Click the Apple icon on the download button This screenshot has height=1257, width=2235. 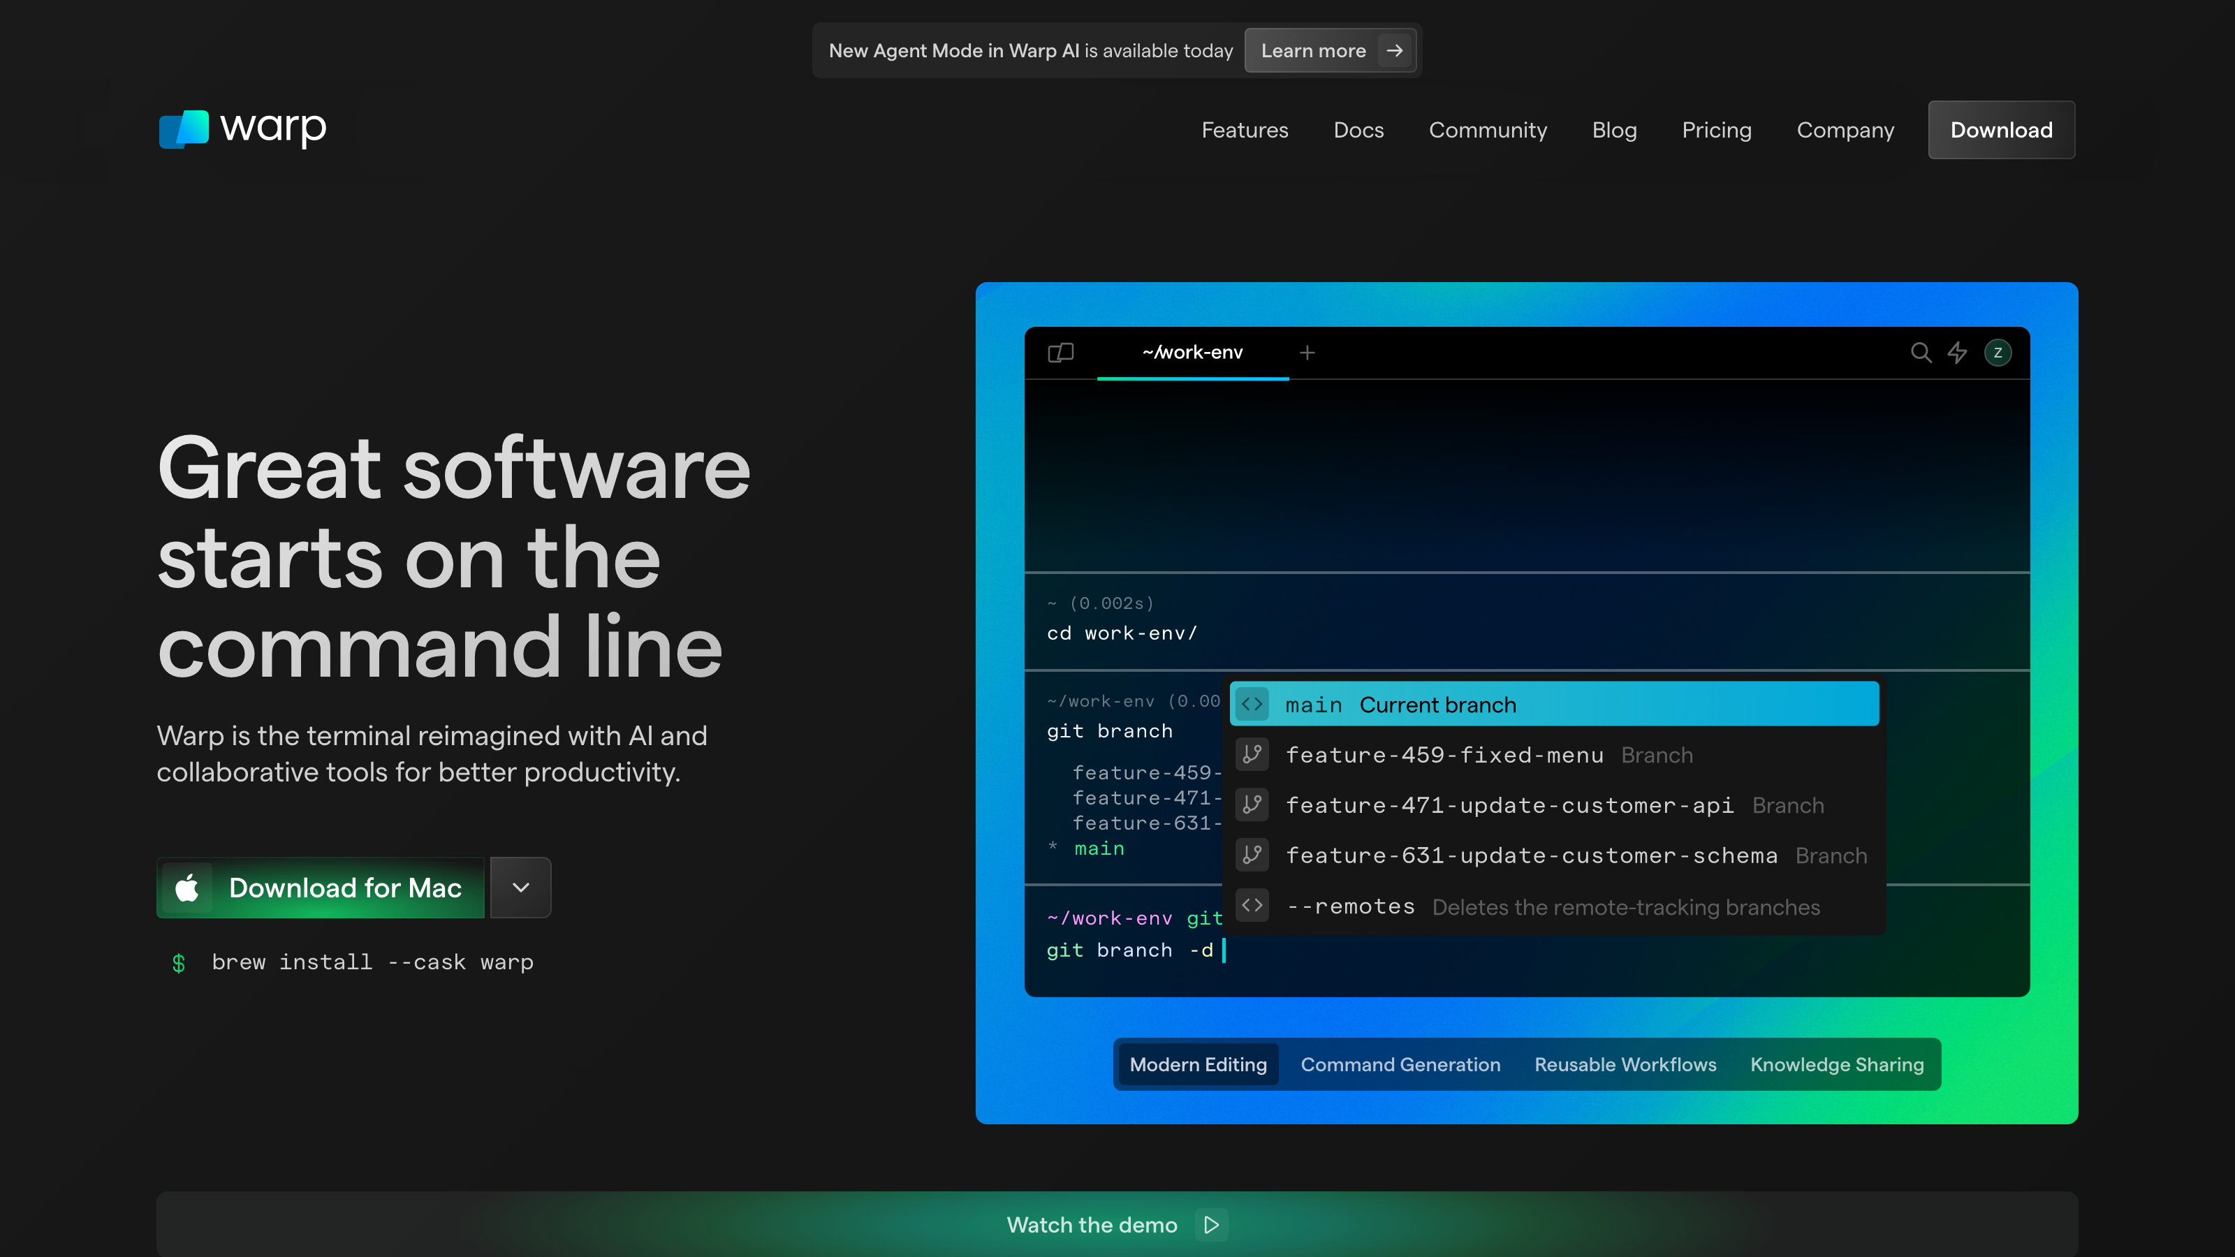coord(186,888)
